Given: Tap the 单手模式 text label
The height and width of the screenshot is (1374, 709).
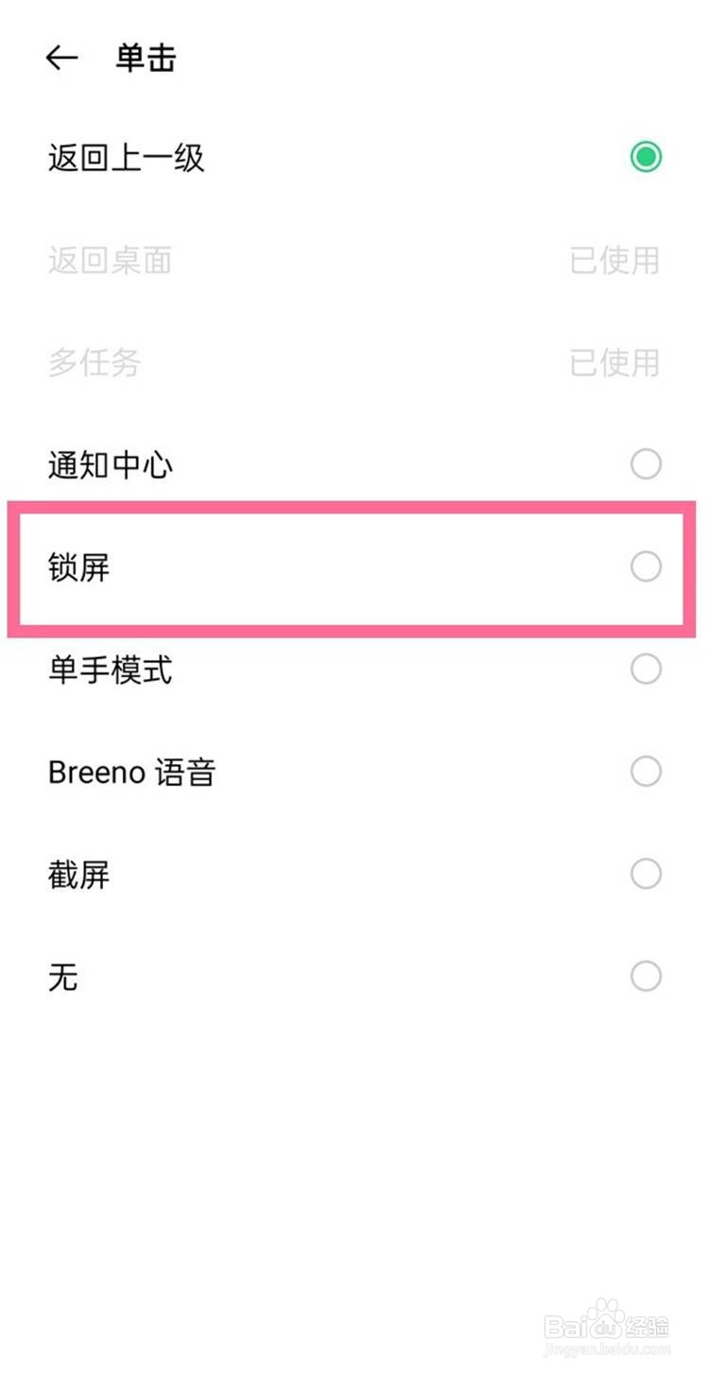Looking at the screenshot, I should (x=111, y=670).
